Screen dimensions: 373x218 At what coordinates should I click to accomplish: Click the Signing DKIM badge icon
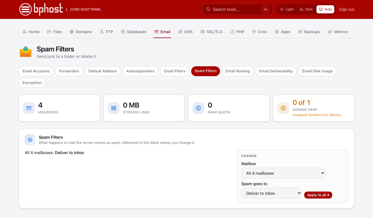(x=283, y=108)
